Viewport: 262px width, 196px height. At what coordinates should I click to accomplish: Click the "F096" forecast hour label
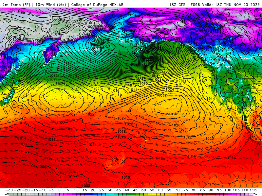point(195,5)
